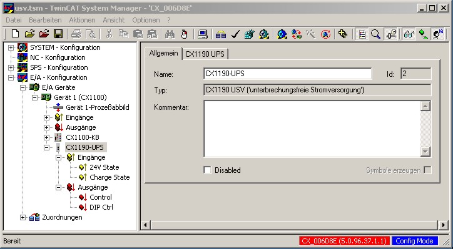This screenshot has height=249, width=453.
Task: Click the Reload I/O devices icon
Action: 297,34
